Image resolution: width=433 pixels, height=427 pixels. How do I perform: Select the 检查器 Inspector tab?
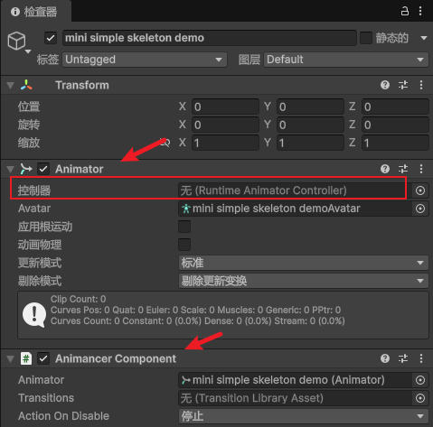(x=36, y=12)
